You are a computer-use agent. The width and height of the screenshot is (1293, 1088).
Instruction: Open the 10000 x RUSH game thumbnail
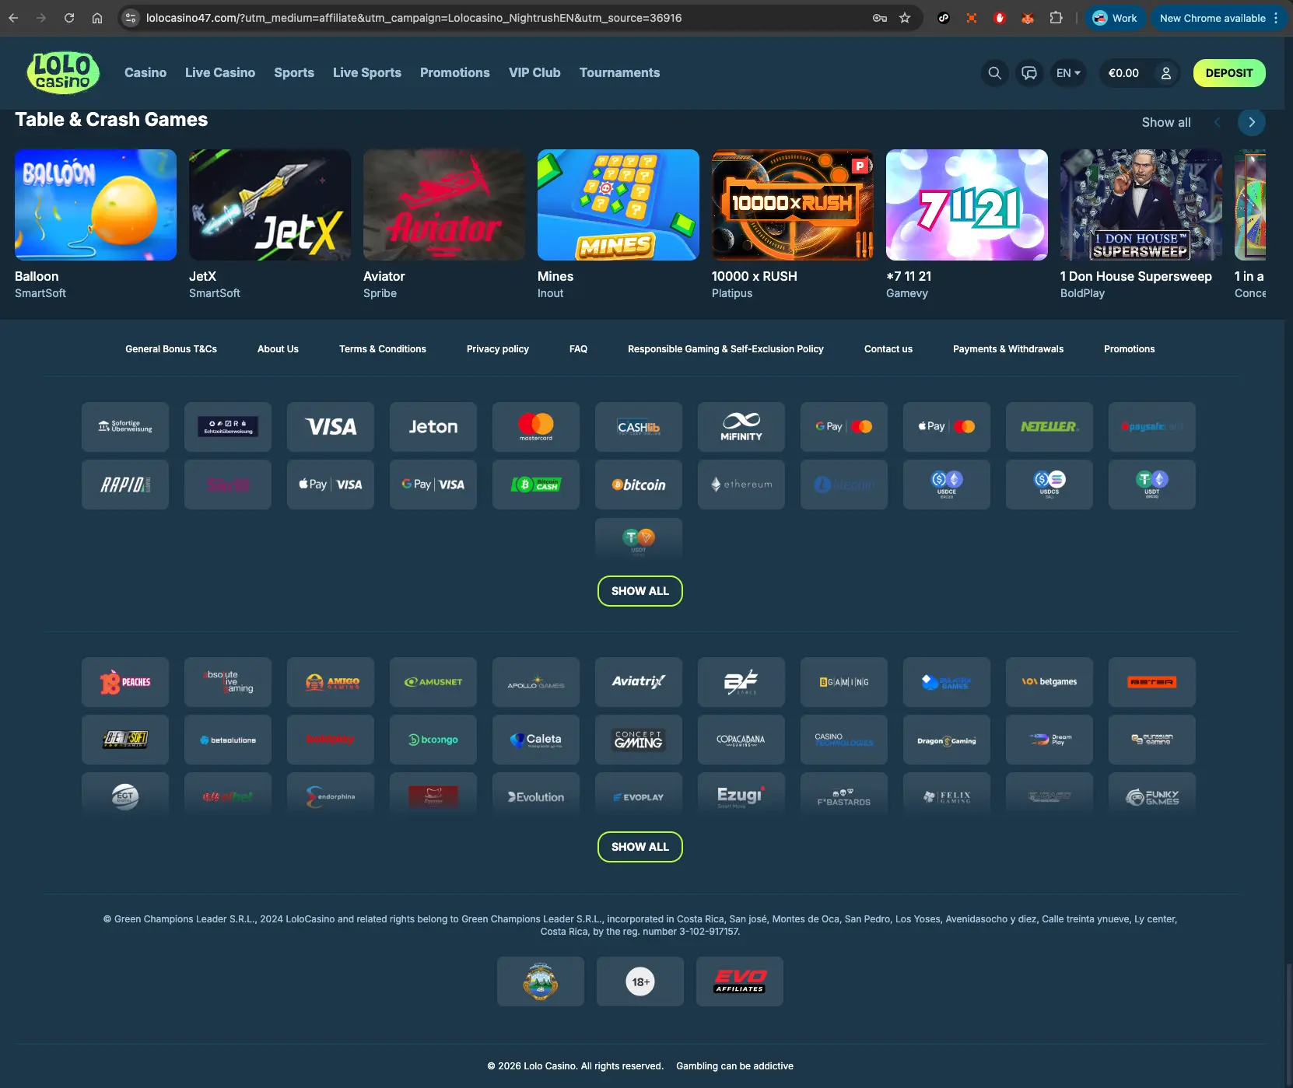[793, 205]
